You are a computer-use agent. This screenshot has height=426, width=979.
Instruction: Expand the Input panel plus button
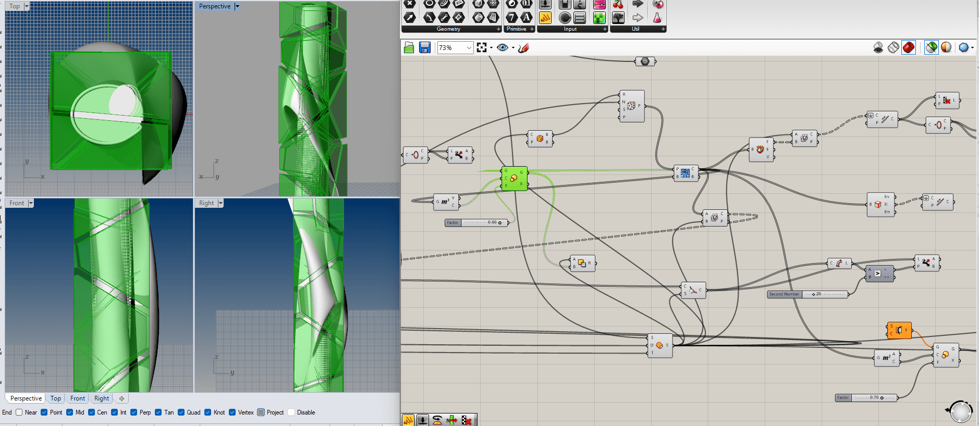(x=605, y=29)
